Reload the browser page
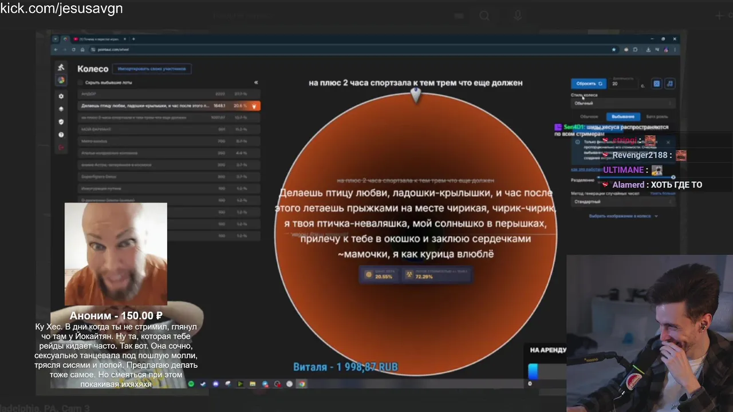The width and height of the screenshot is (733, 412). [x=73, y=50]
